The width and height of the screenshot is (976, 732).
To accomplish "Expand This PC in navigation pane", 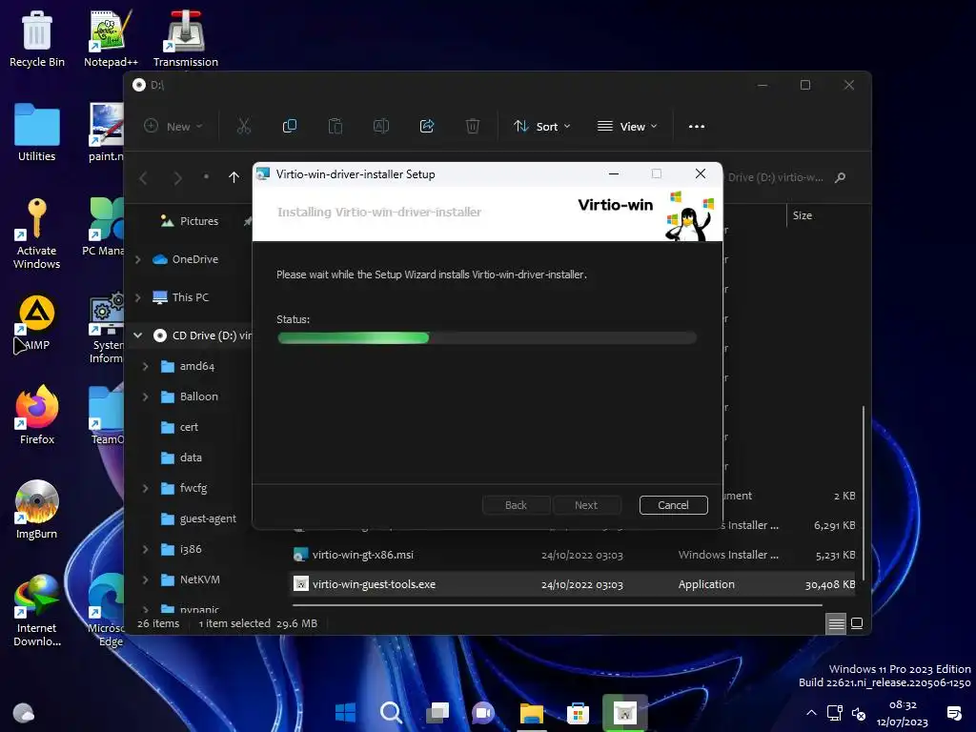I will [138, 297].
